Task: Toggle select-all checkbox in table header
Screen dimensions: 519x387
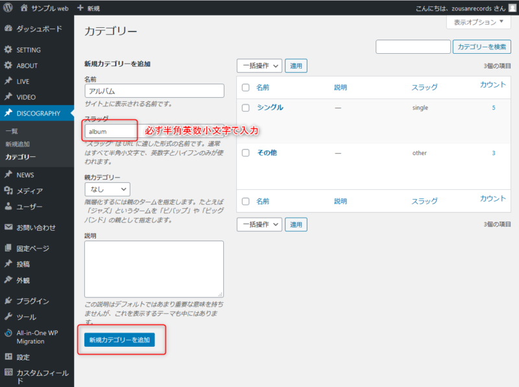Action: click(245, 87)
